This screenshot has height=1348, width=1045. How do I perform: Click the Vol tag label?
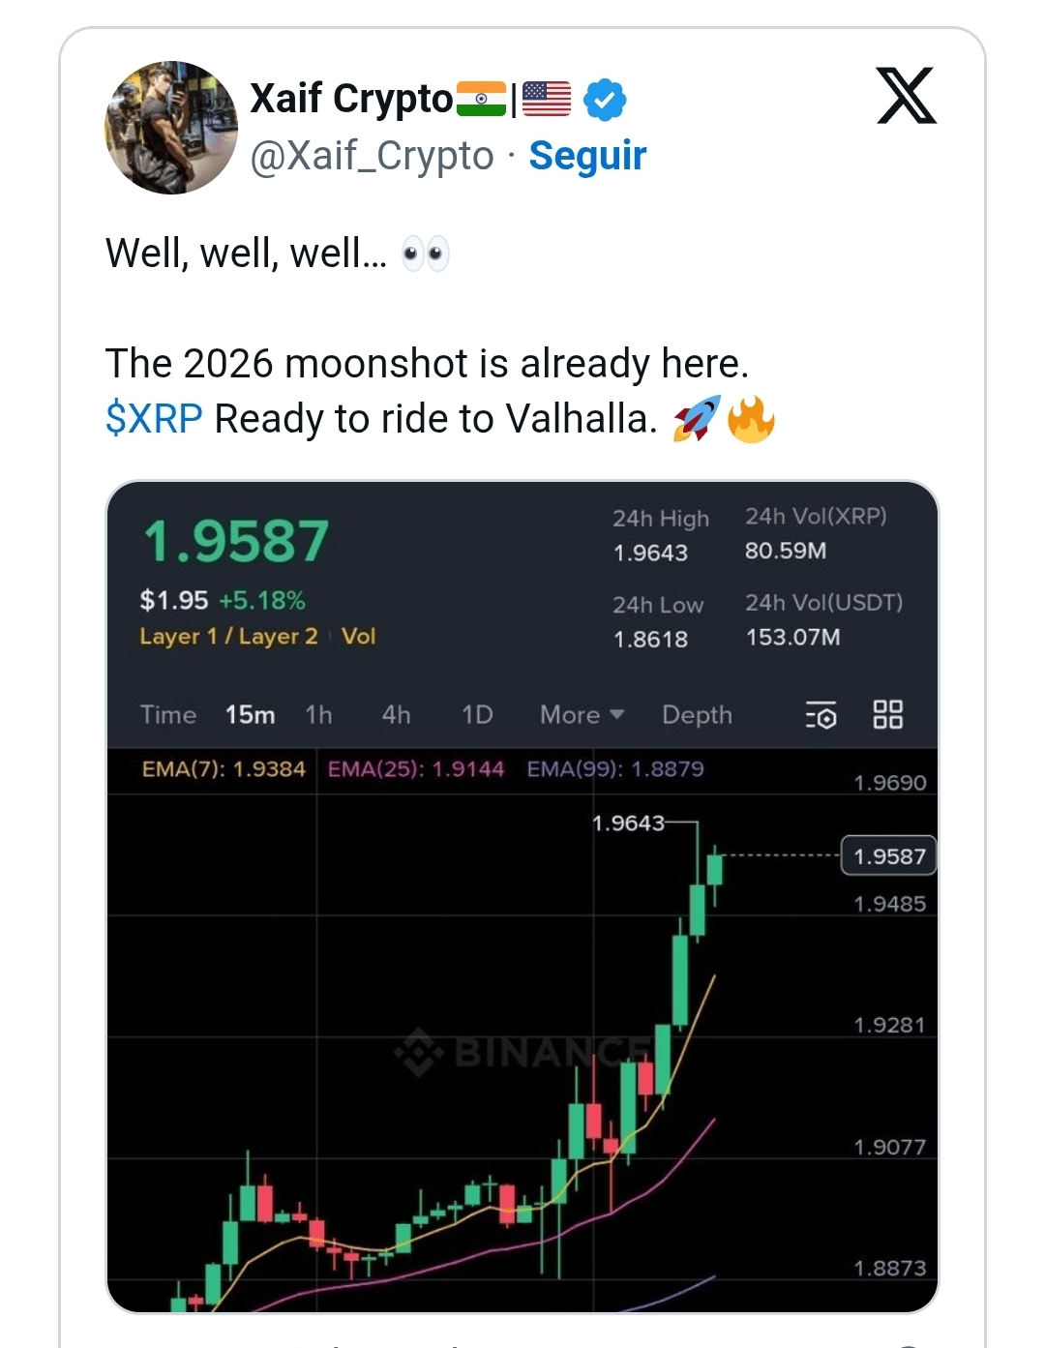pyautogui.click(x=358, y=637)
